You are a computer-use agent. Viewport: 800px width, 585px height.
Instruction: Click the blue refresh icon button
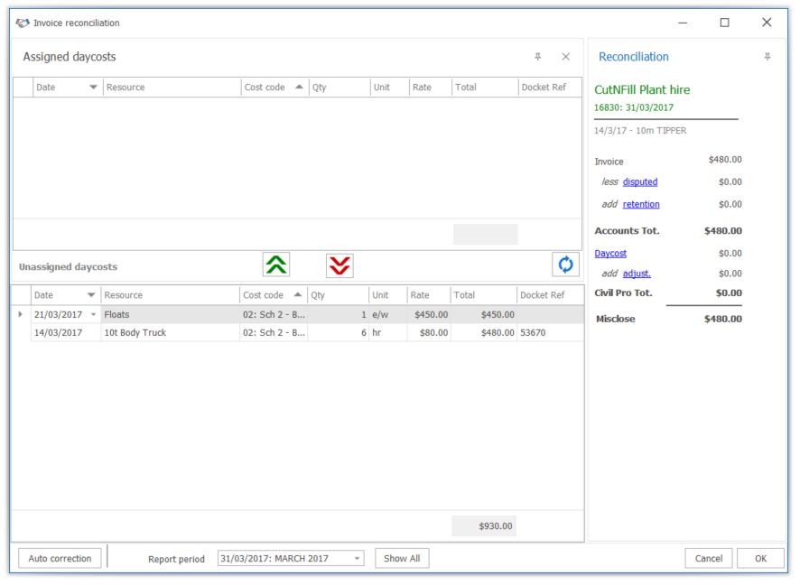pos(566,265)
